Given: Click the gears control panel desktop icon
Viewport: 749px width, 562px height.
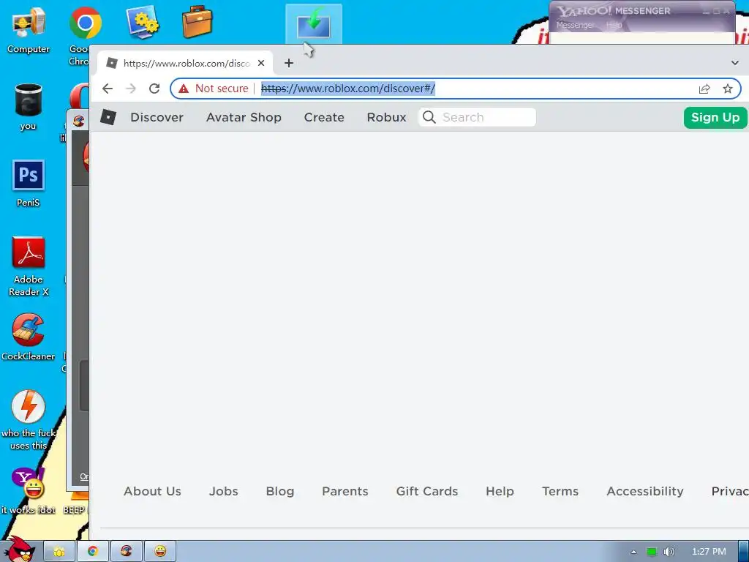Looking at the screenshot, I should (x=143, y=22).
